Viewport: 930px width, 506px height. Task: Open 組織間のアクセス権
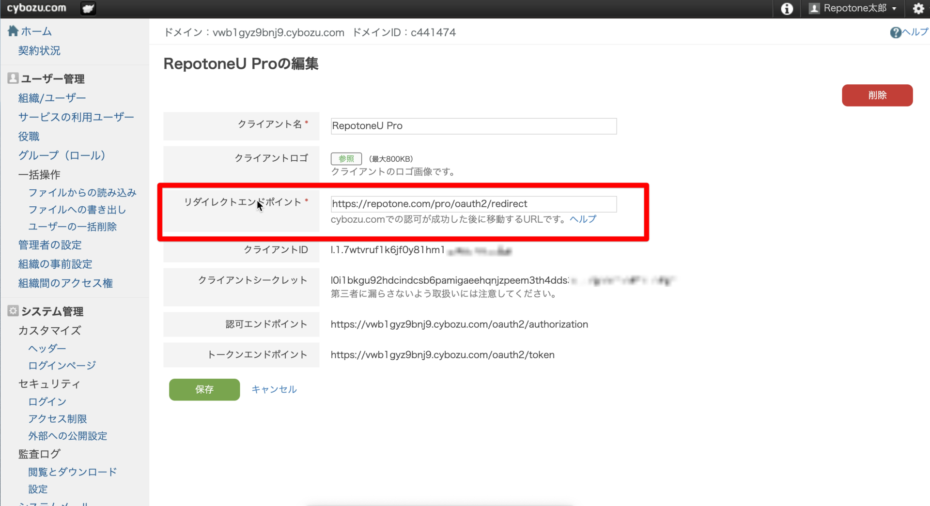(x=65, y=283)
